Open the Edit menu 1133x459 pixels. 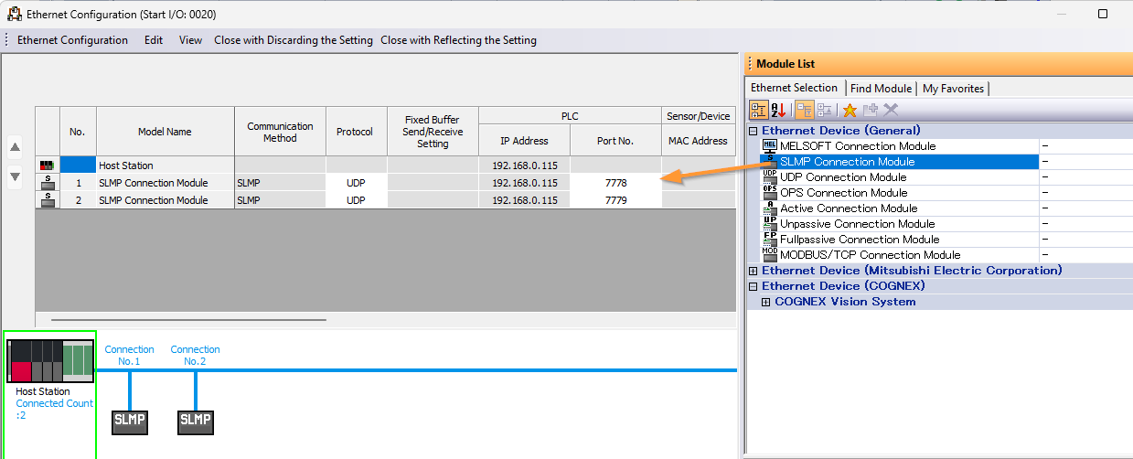click(x=154, y=40)
